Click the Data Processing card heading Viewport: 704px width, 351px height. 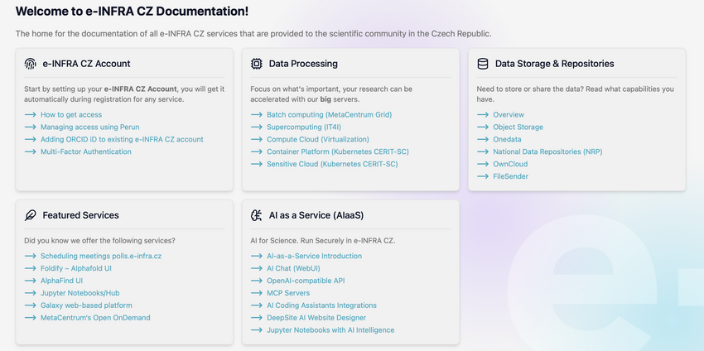pyautogui.click(x=303, y=64)
